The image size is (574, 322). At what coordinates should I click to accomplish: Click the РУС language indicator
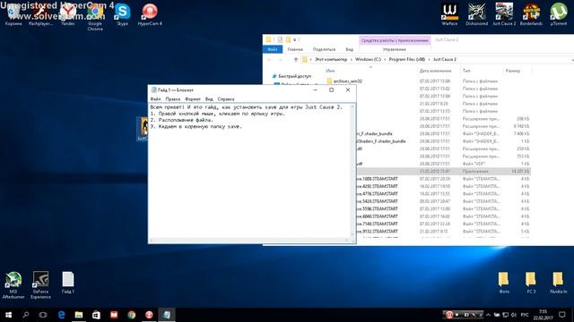coord(525,315)
